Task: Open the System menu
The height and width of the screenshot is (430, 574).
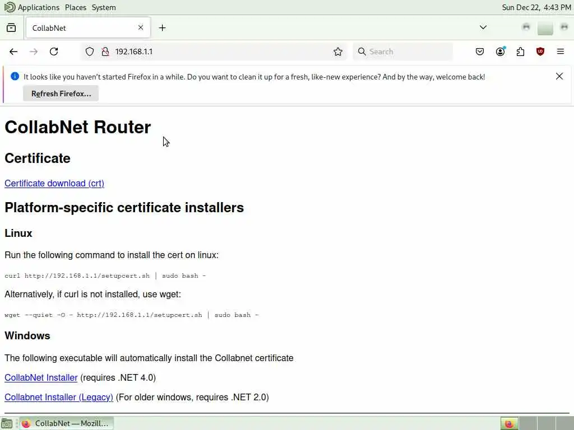Action: (104, 7)
